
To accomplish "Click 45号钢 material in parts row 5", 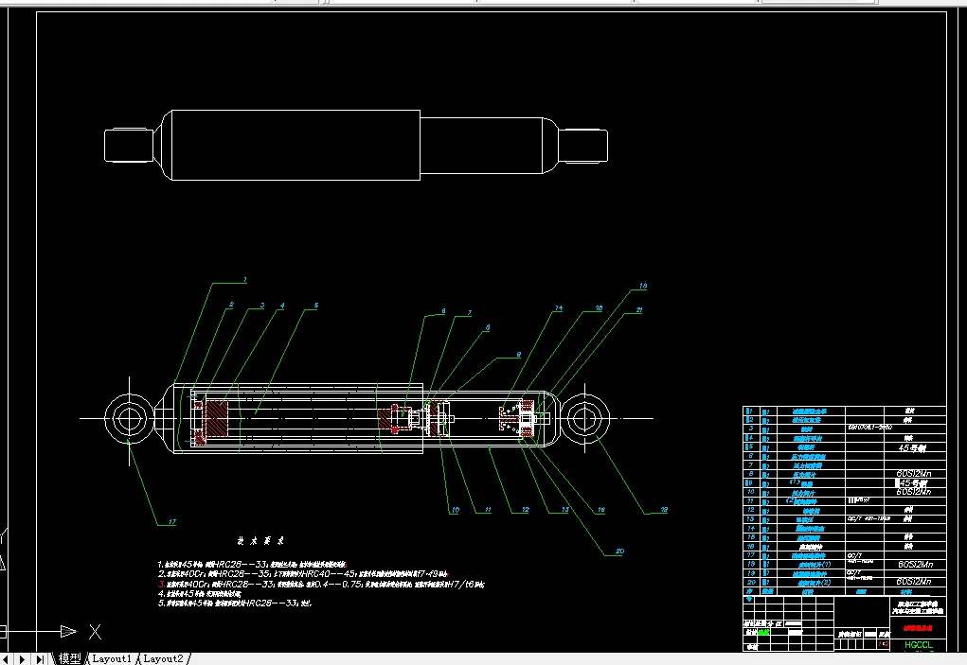I will [912, 448].
